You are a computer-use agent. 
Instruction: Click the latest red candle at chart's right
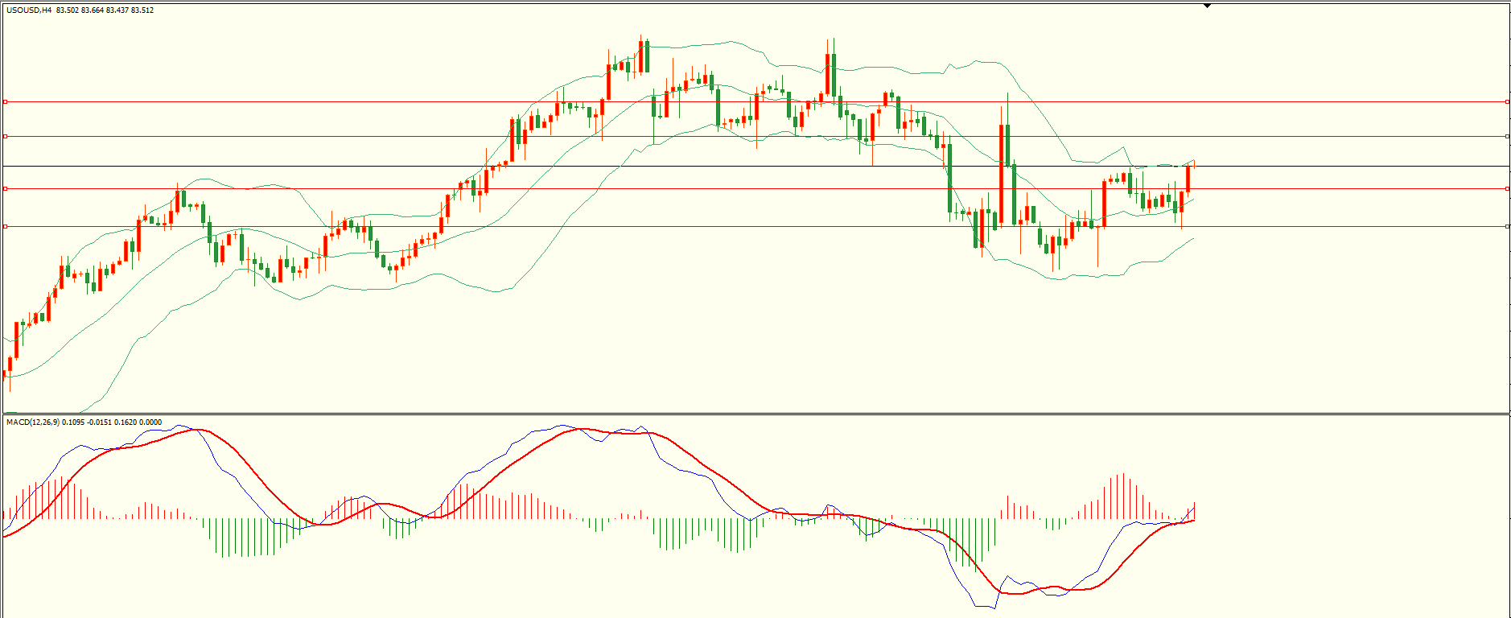pyautogui.click(x=1188, y=179)
